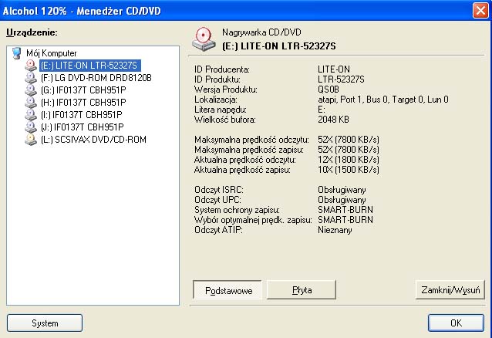492x338 pixels.
Task: Select (F:) LG DVD-ROM DRD8120B device
Action: 96,78
